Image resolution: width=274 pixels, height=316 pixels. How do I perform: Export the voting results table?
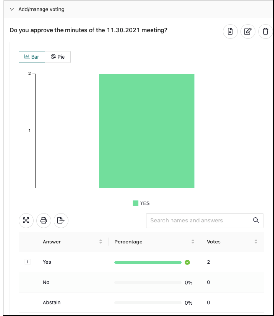pyautogui.click(x=61, y=221)
